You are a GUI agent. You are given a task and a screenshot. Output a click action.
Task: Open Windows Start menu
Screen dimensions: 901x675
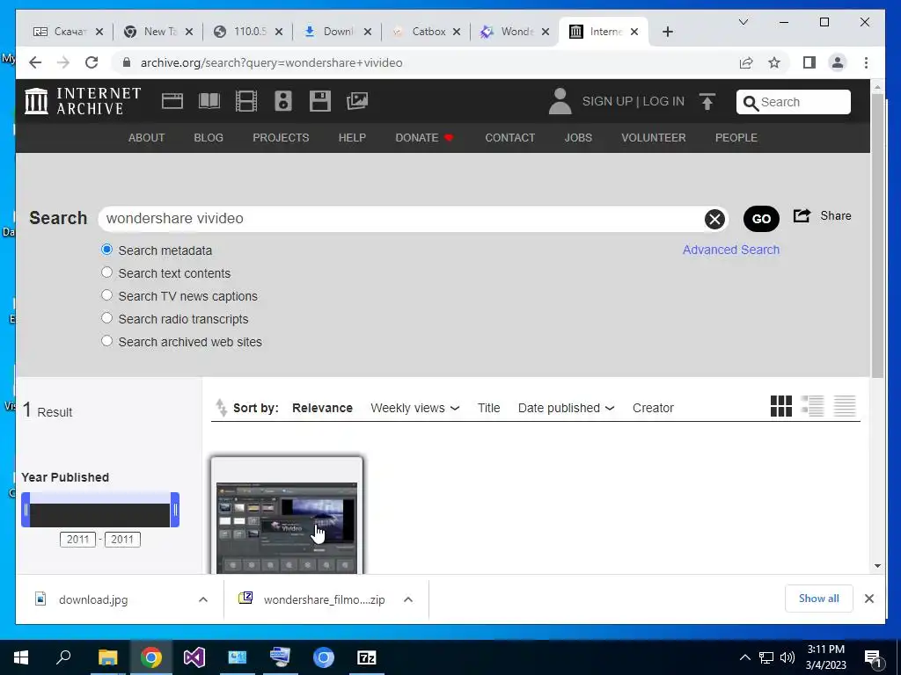coord(21,657)
